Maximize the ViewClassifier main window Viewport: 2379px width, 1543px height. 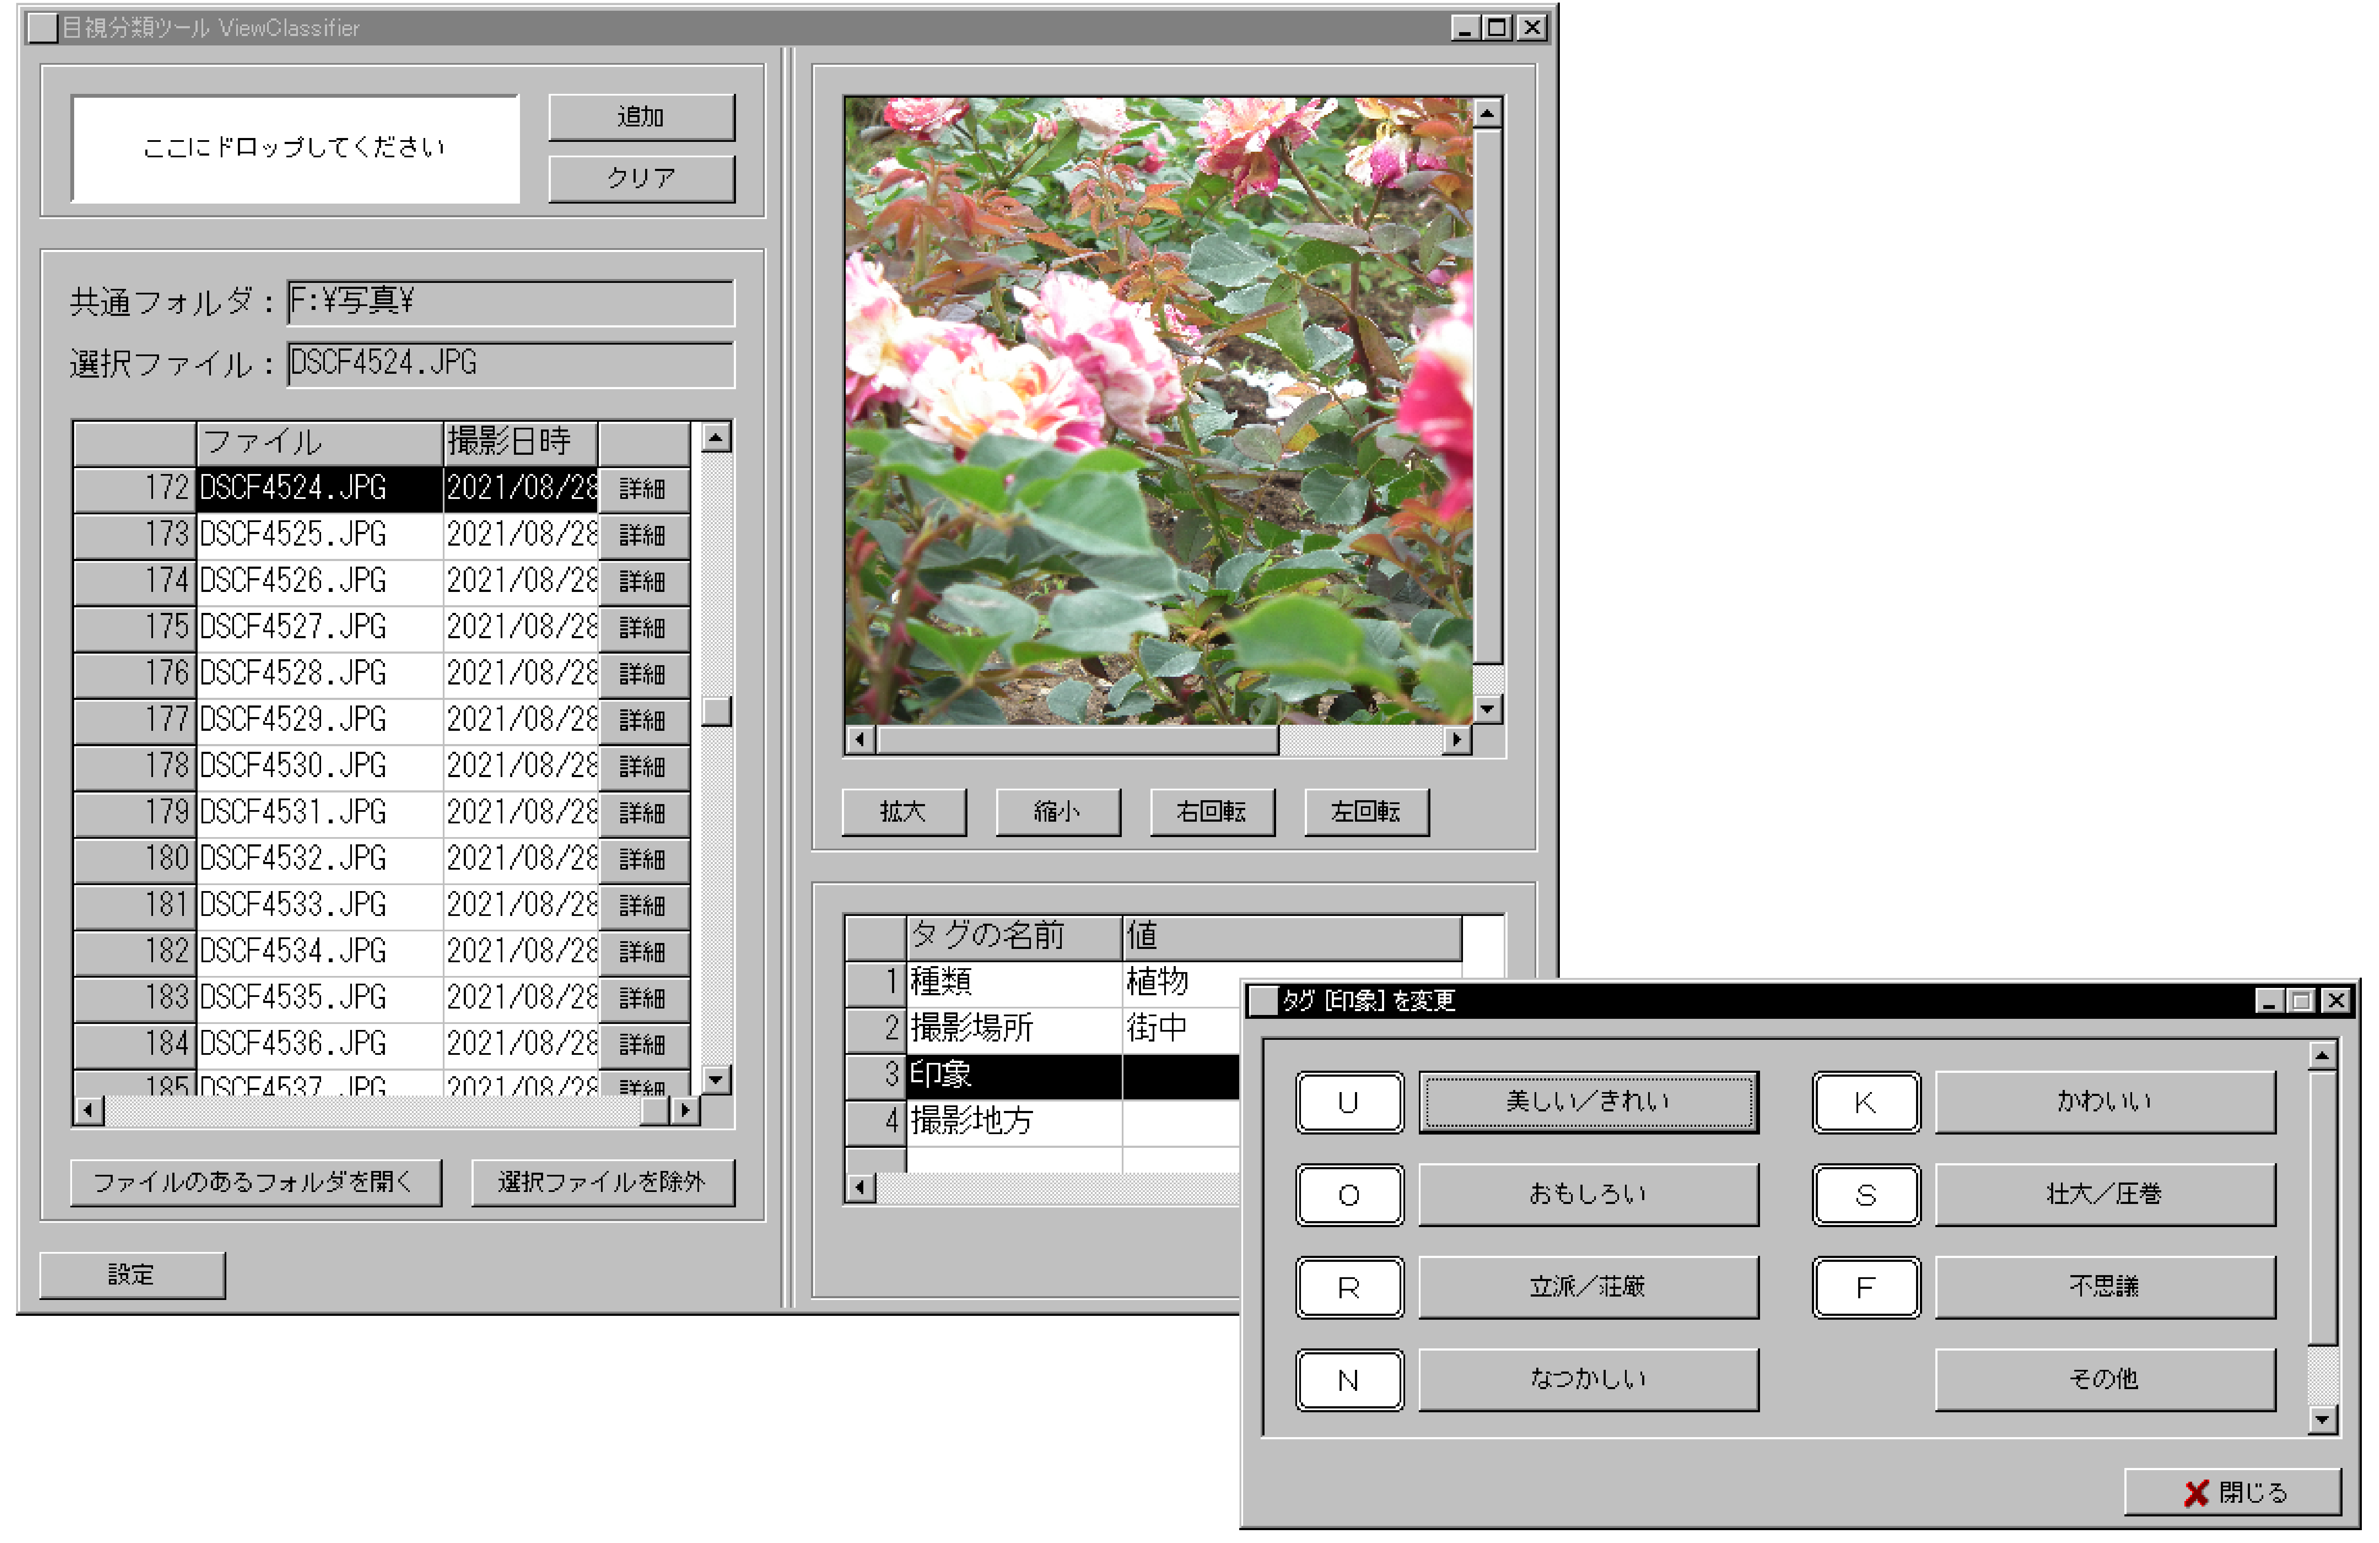[1497, 28]
